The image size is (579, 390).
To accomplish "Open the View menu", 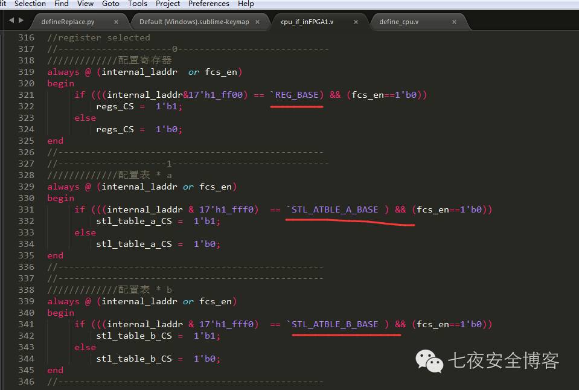I will point(85,4).
